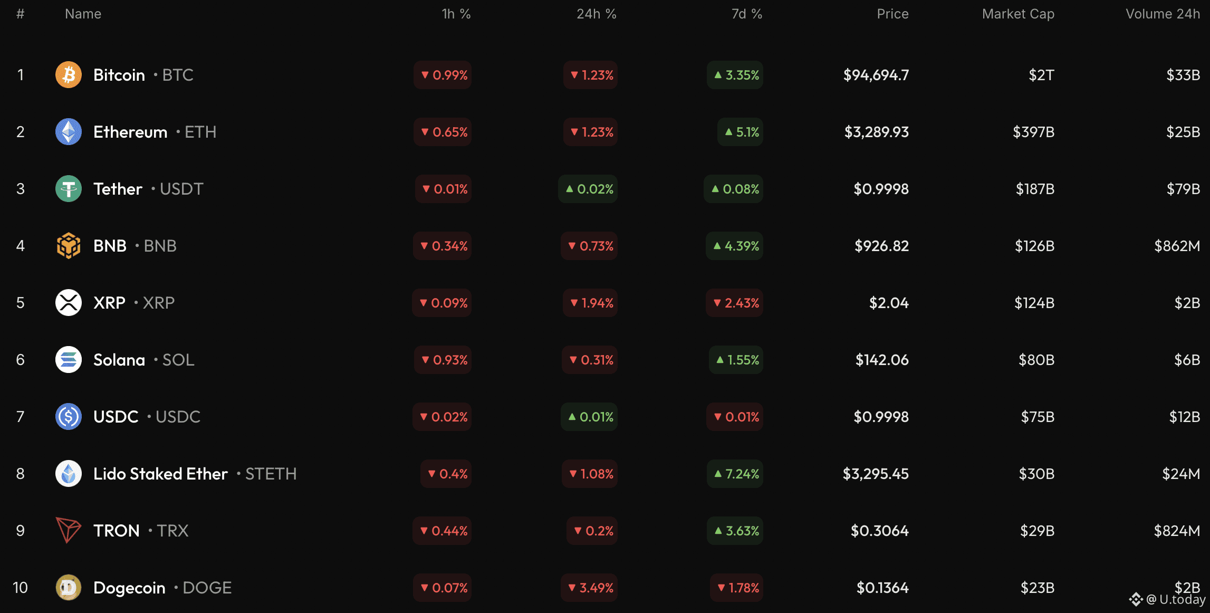
Task: Click the Bitcoin orange coin icon
Action: point(69,75)
